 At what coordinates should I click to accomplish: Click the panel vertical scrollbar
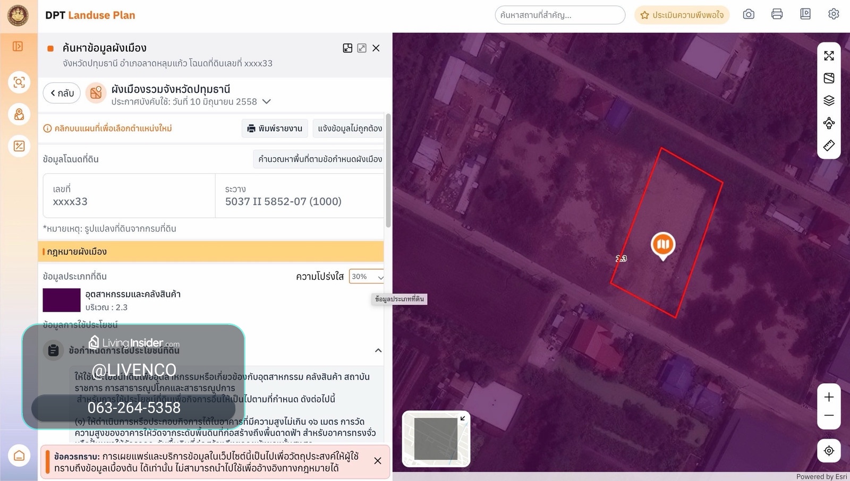pos(388,171)
